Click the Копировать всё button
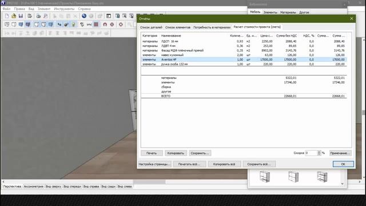Screen dimensions: 366x206 tap(224, 164)
